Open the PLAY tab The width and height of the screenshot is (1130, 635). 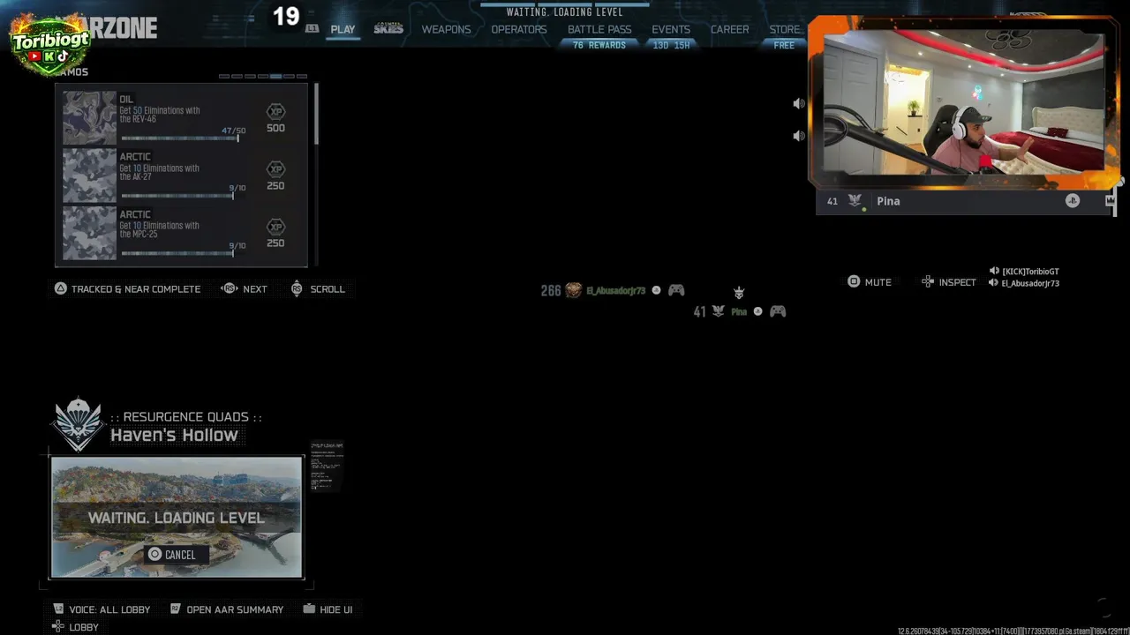343,29
